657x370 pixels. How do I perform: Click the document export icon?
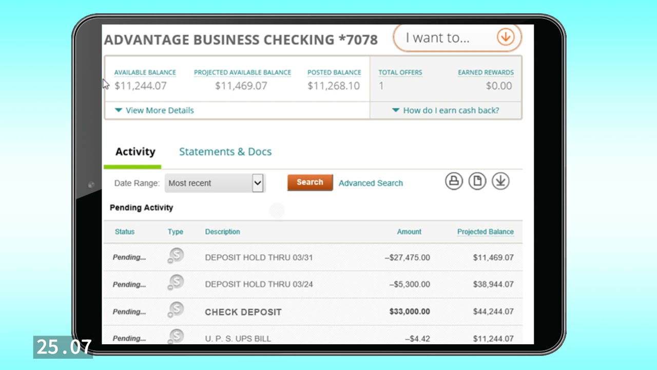pos(477,181)
